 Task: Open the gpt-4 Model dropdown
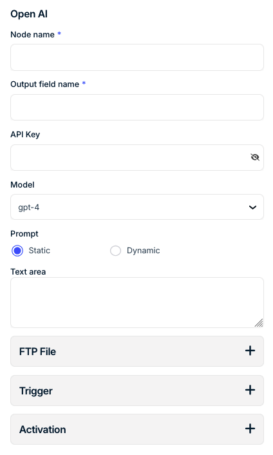137,207
